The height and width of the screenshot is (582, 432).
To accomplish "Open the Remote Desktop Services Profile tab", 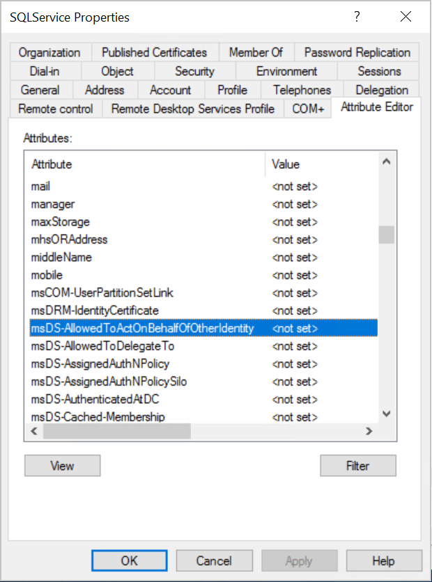I will click(x=192, y=108).
